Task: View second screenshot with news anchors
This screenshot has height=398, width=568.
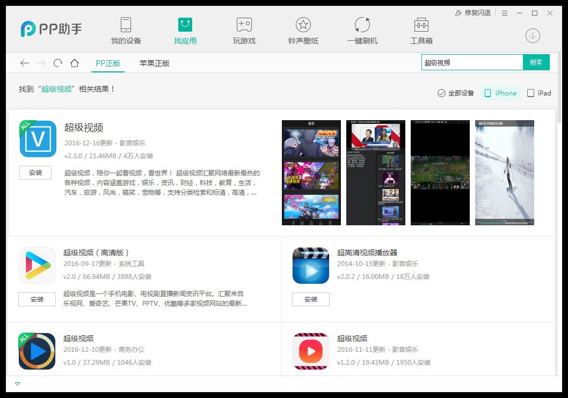Action: (x=376, y=173)
